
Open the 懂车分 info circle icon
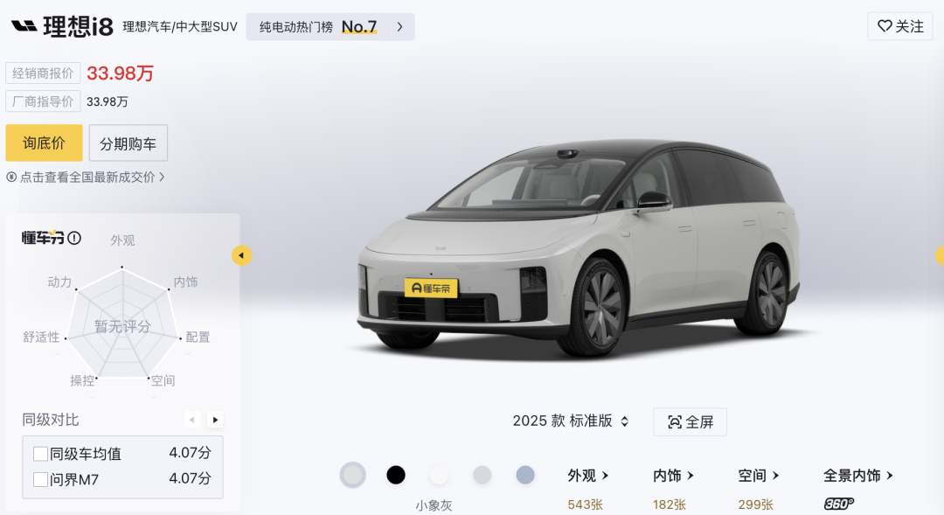(74, 238)
